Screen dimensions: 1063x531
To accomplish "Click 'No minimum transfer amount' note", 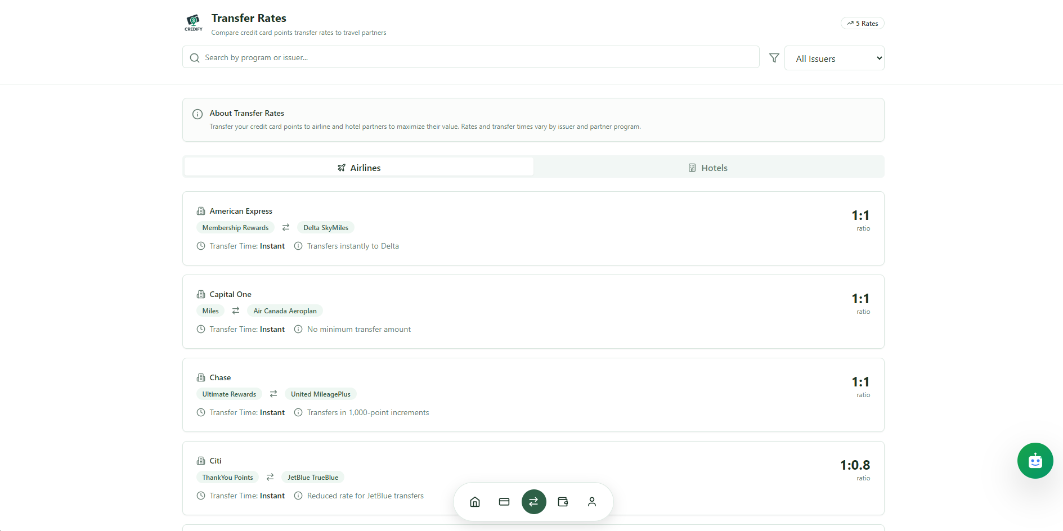I will point(359,329).
